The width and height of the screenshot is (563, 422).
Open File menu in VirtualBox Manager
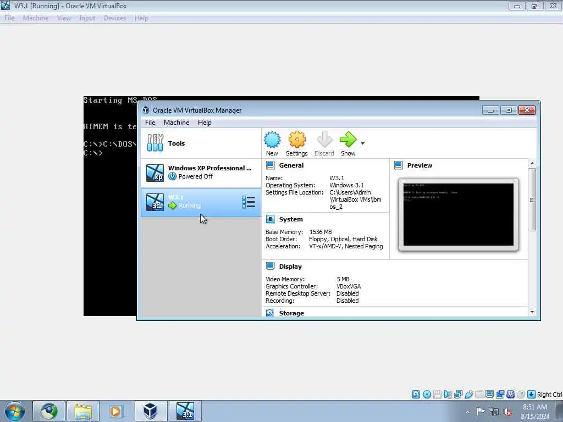[x=150, y=123]
